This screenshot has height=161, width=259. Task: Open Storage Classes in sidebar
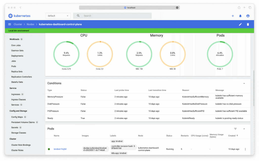coord(19,133)
